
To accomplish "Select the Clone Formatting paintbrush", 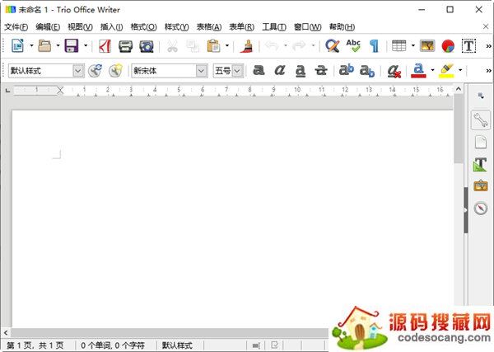I will pyautogui.click(x=247, y=46).
